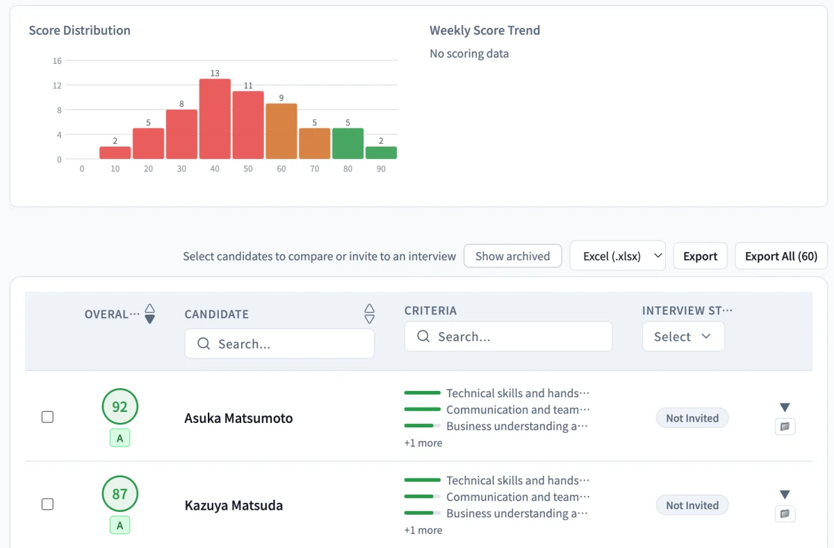Image resolution: width=834 pixels, height=548 pixels.
Task: Expand the Kazuya Matsuda row details
Action: (785, 495)
